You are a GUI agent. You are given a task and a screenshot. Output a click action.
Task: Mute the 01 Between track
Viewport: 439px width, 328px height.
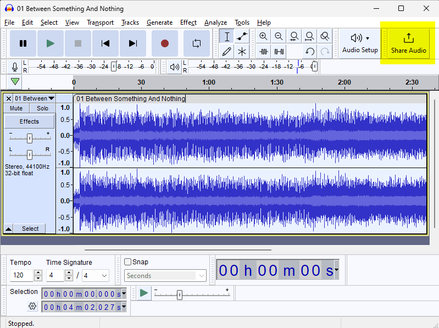pyautogui.click(x=16, y=108)
